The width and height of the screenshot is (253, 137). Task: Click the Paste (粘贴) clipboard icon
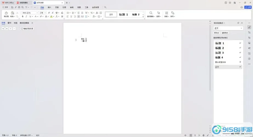pos(12,13)
